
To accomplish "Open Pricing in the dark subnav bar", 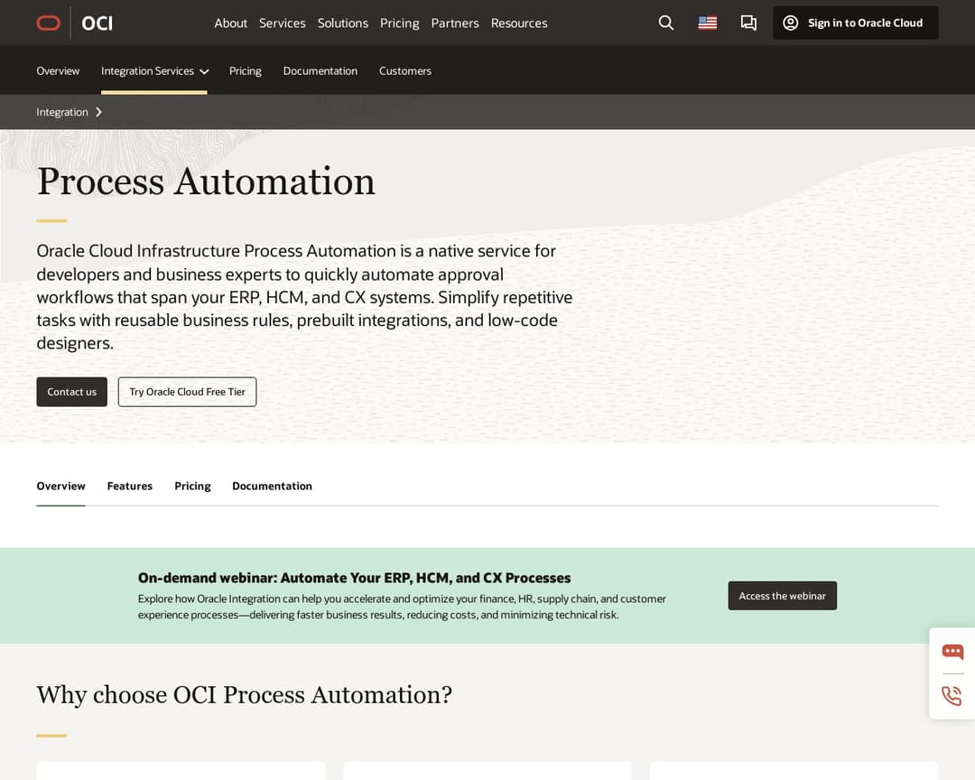I will 245,71.
